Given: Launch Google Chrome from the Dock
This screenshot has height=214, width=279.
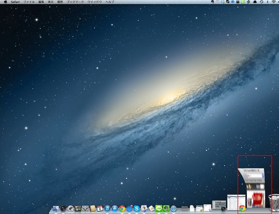Looking at the screenshot, I should (122, 209).
